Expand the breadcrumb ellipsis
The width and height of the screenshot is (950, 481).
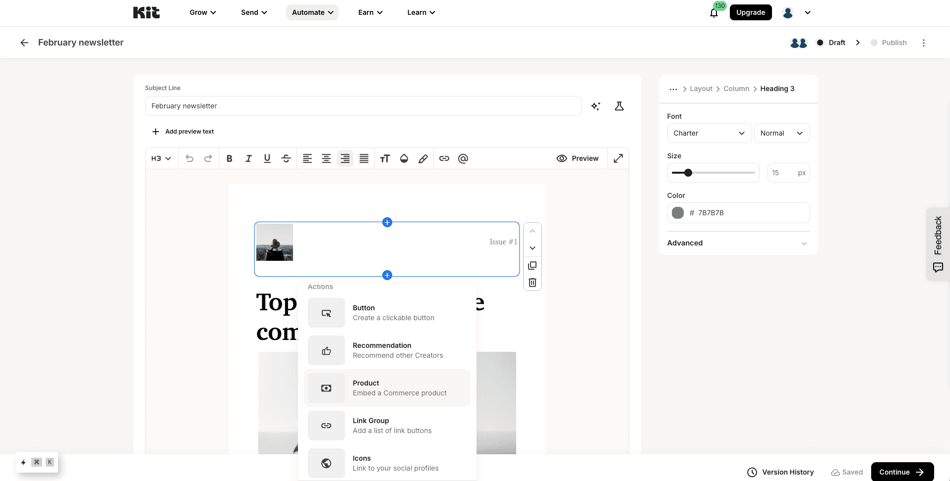click(x=673, y=89)
